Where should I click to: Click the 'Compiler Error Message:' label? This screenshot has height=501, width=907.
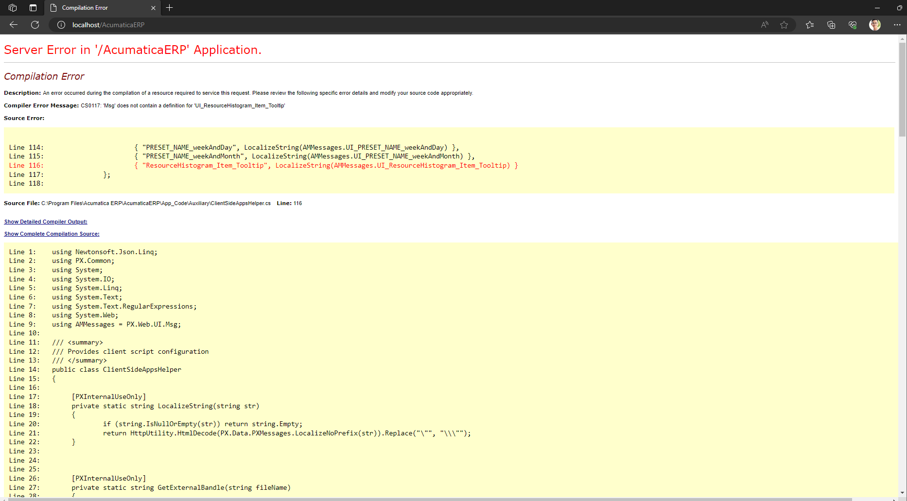coord(41,105)
